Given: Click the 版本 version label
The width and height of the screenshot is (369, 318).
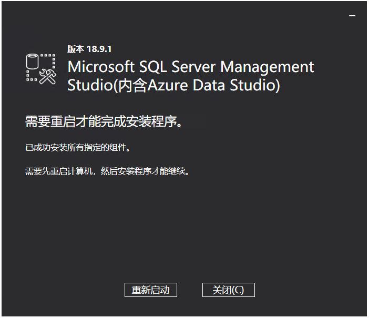Looking at the screenshot, I should click(75, 49).
